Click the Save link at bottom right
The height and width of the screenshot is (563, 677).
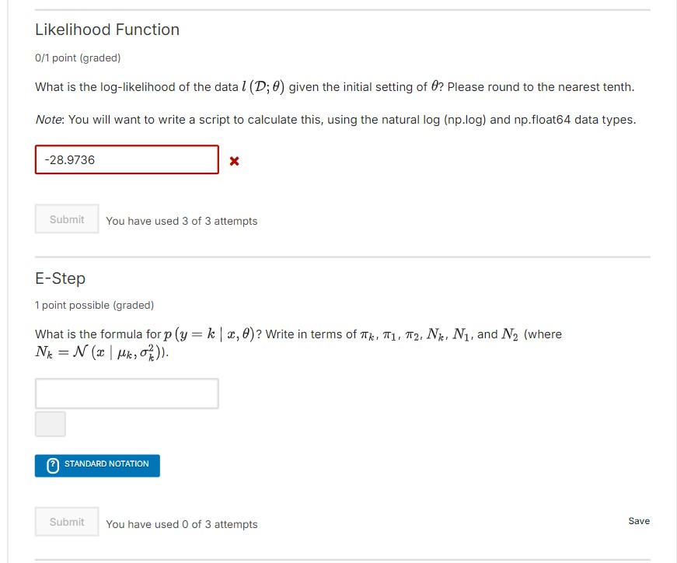point(638,521)
